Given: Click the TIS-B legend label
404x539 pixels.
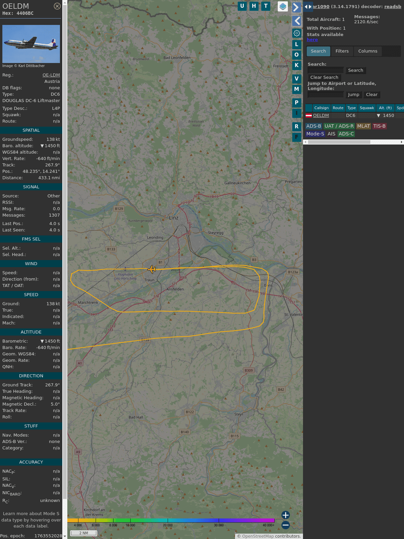Looking at the screenshot, I should coord(379,126).
